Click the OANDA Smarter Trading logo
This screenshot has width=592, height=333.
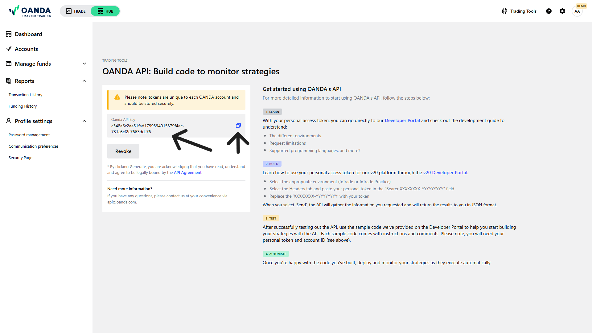tap(30, 11)
